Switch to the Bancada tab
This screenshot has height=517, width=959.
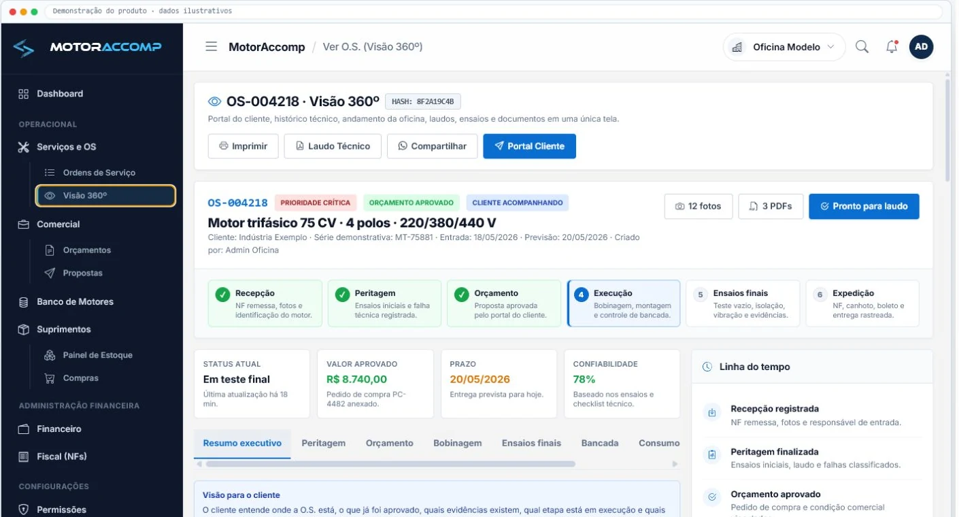coord(600,444)
